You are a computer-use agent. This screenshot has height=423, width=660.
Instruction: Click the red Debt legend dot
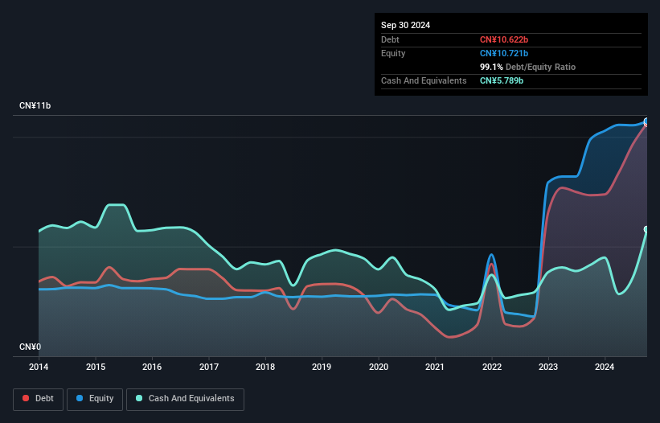tap(26, 398)
